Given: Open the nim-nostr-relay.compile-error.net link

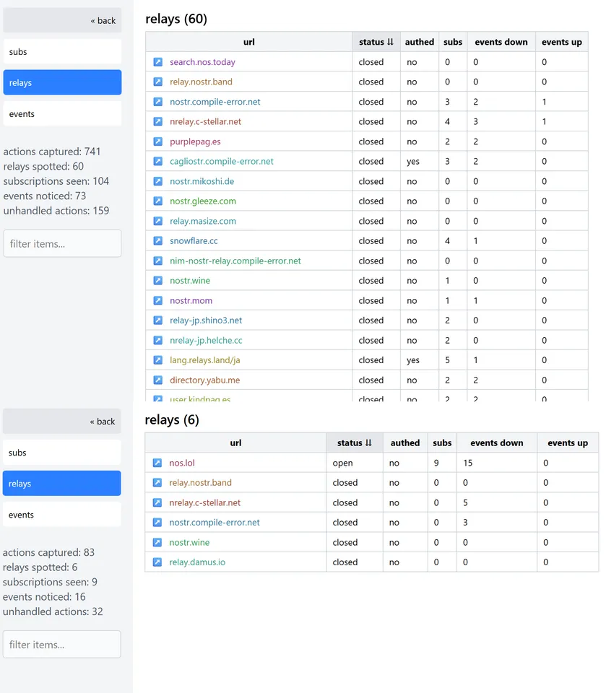Looking at the screenshot, I should (x=235, y=261).
